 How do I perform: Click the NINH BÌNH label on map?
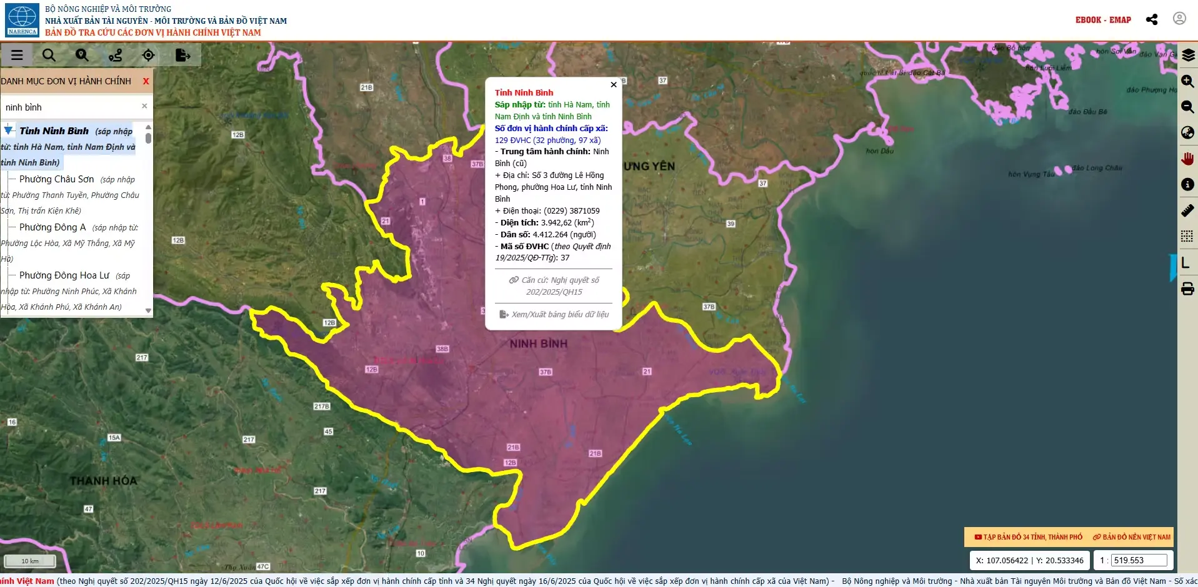pos(538,344)
